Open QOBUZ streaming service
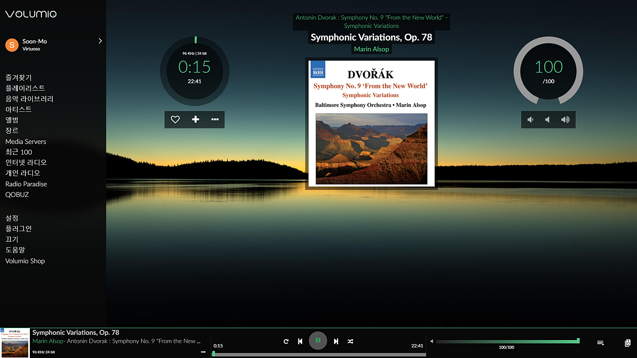The height and width of the screenshot is (358, 637). [x=17, y=195]
